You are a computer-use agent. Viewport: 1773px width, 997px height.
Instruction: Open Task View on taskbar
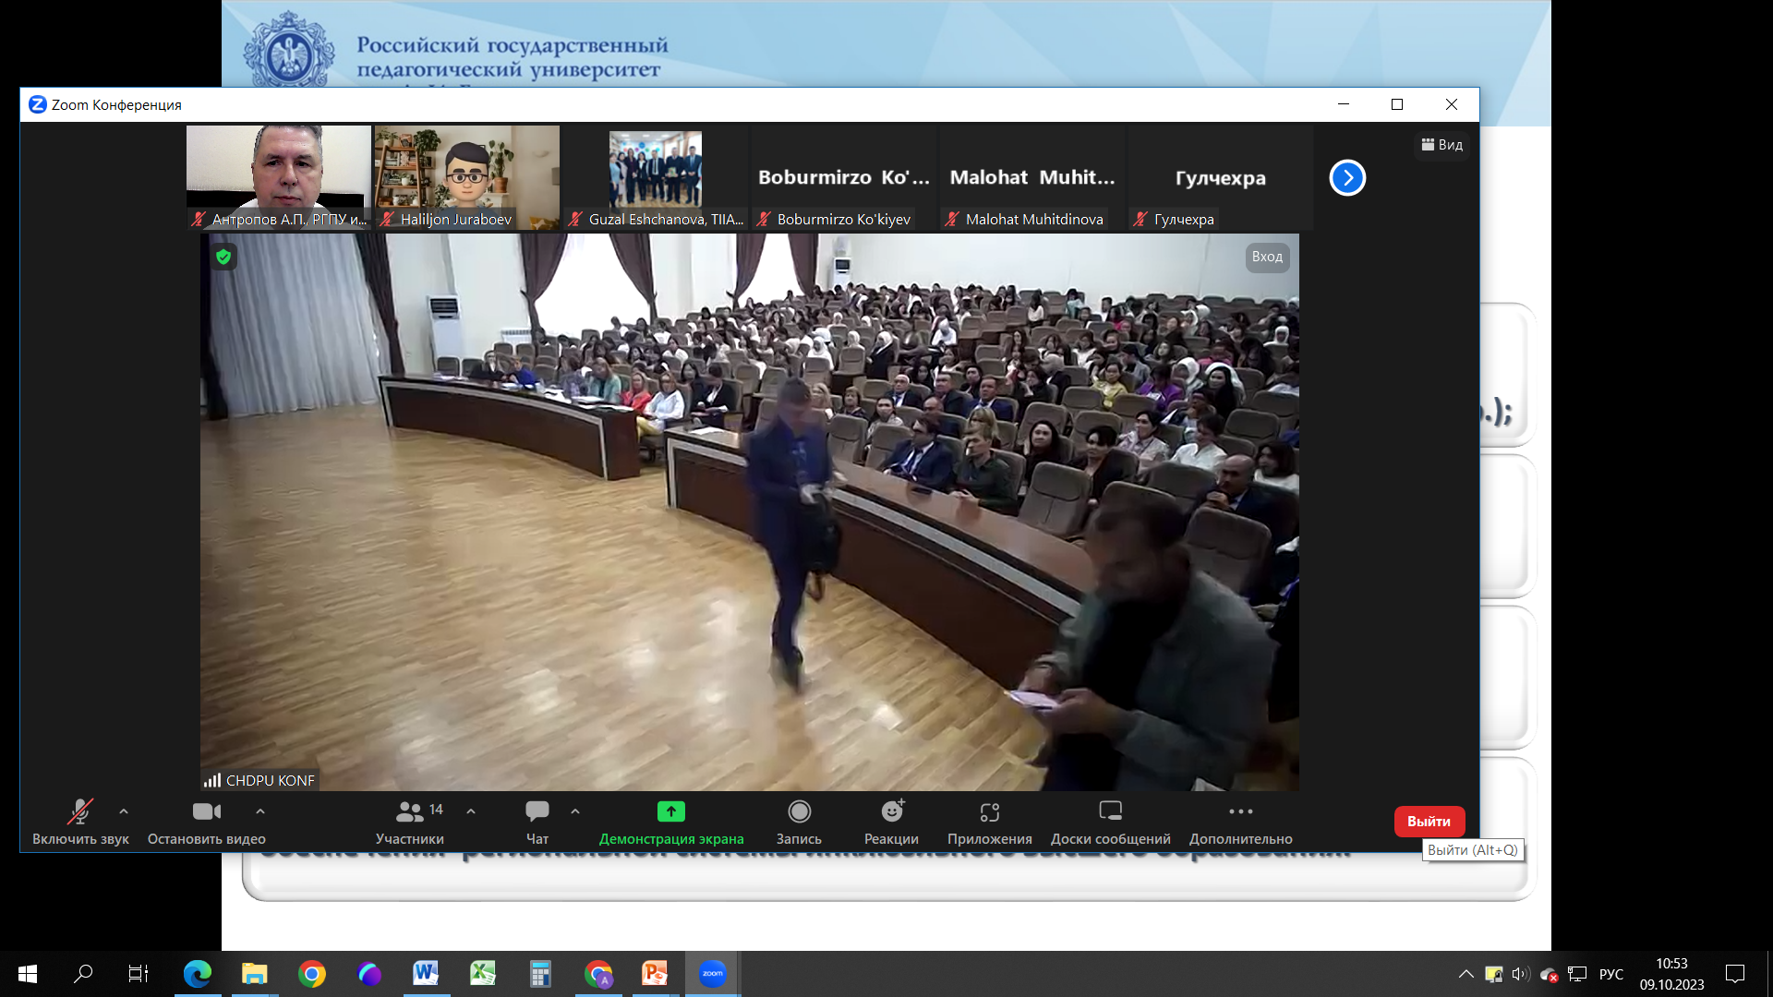tap(139, 973)
